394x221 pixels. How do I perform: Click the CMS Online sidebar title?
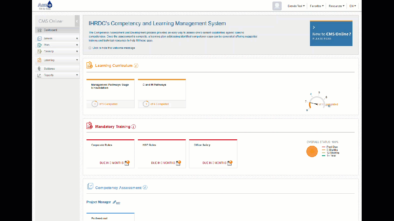click(x=51, y=21)
